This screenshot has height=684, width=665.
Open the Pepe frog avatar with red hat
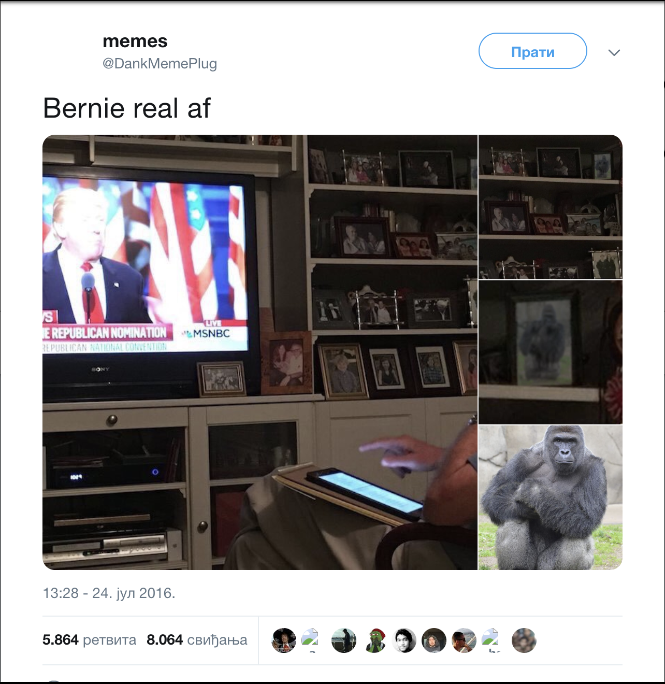(x=374, y=640)
